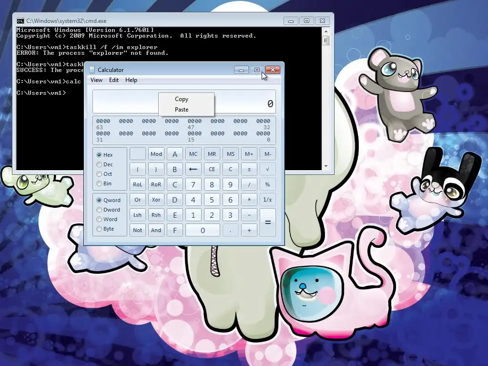Select the Dec radio button
The height and width of the screenshot is (366, 488).
99,164
